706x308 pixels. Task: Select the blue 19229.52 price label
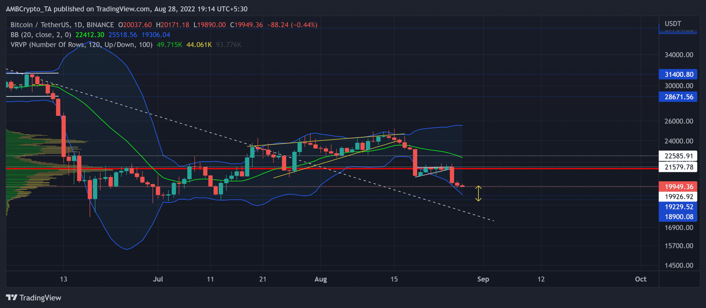coord(678,207)
